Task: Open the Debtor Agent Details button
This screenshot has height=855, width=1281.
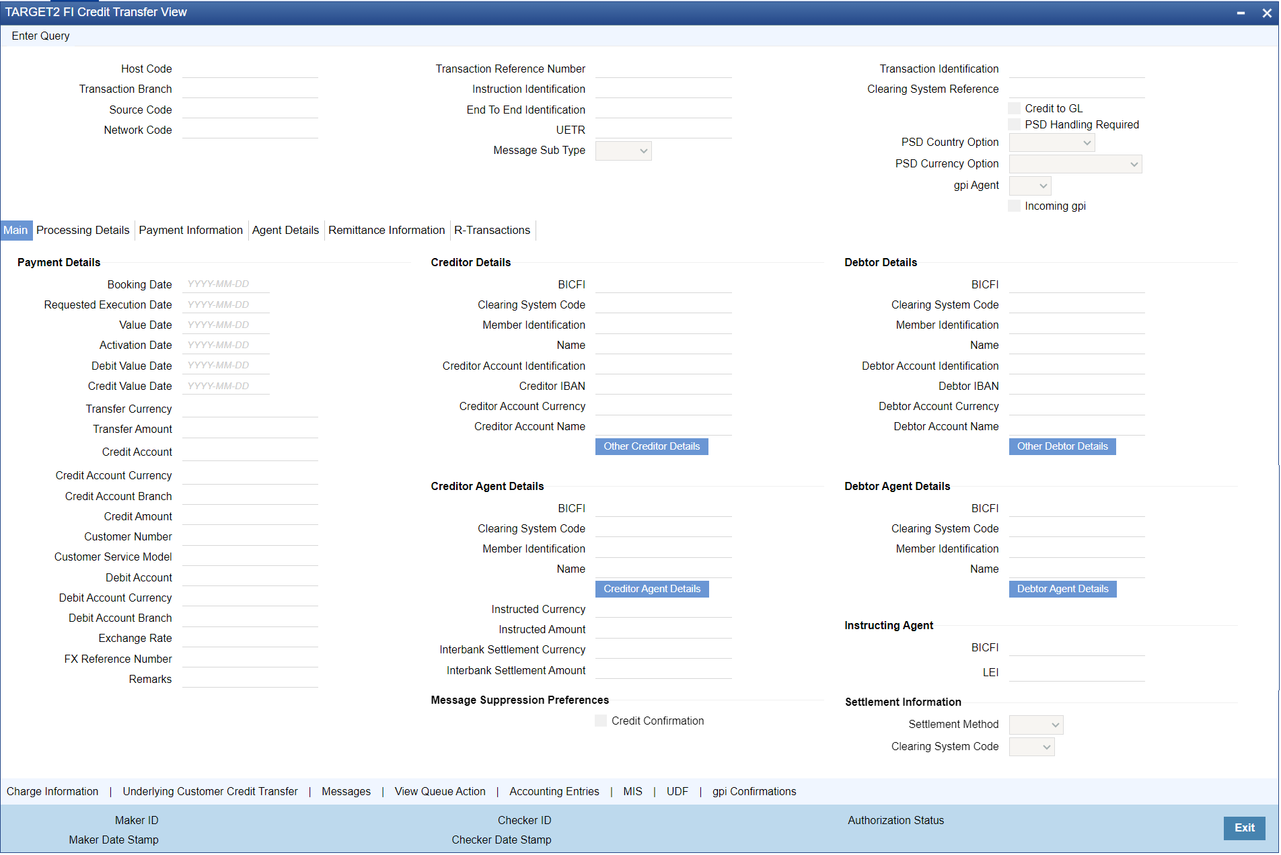Action: [1063, 589]
